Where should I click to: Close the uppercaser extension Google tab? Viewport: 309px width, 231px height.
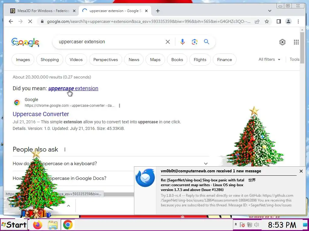click(146, 11)
